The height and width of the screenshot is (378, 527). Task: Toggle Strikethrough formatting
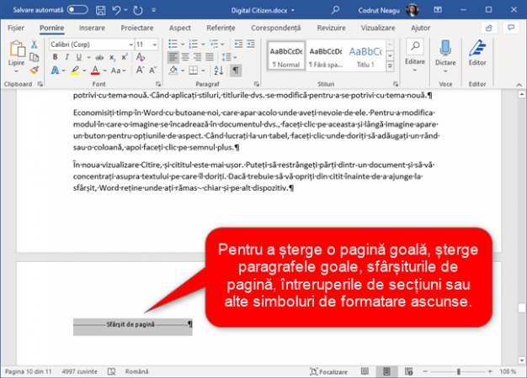click(99, 57)
